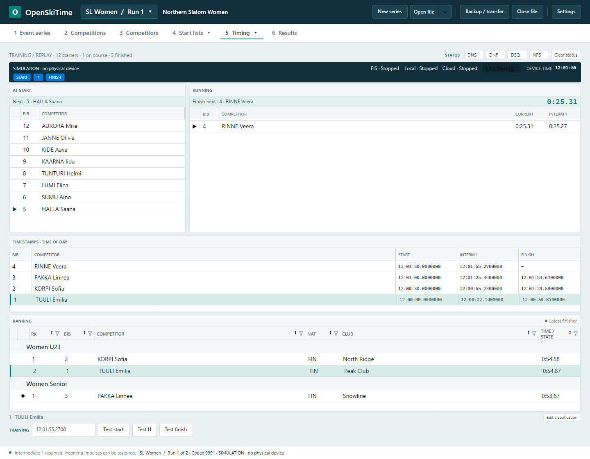Click the training time input field

(x=64, y=430)
